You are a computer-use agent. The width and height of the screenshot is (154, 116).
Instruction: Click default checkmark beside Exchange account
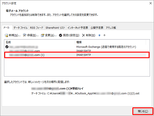point(7,47)
